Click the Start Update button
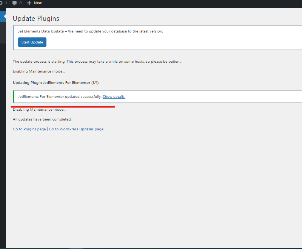 32,42
